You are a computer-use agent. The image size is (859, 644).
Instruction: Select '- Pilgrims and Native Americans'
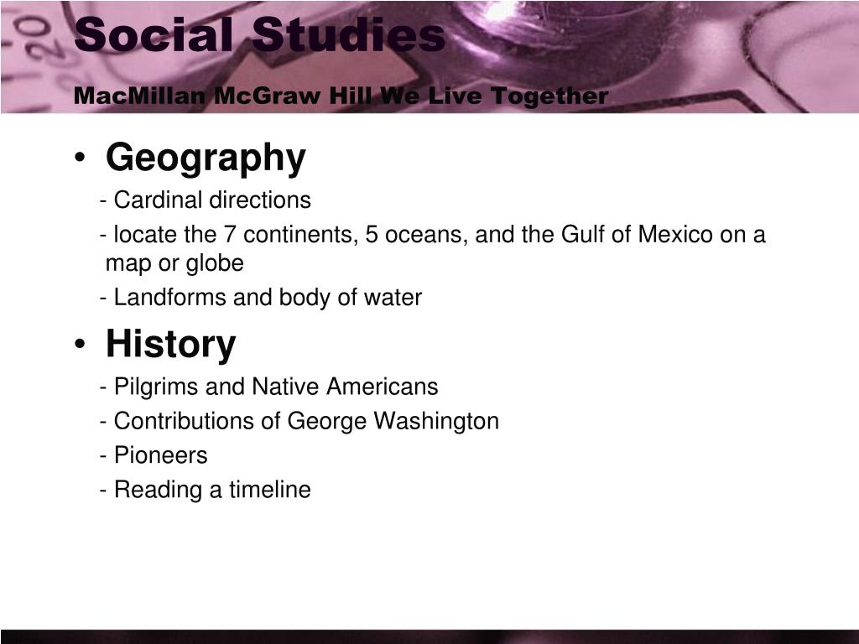tap(269, 387)
